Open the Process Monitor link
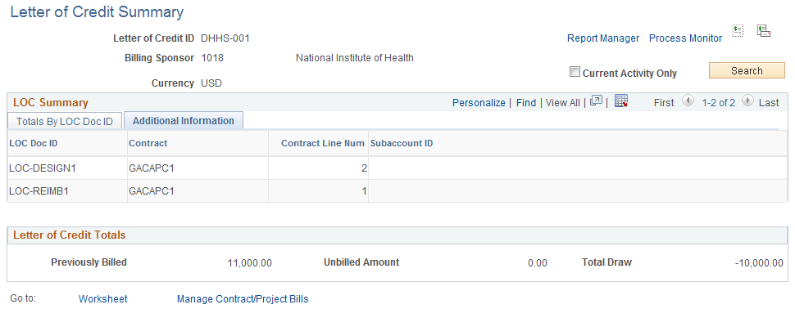This screenshot has height=309, width=795. pyautogui.click(x=685, y=38)
